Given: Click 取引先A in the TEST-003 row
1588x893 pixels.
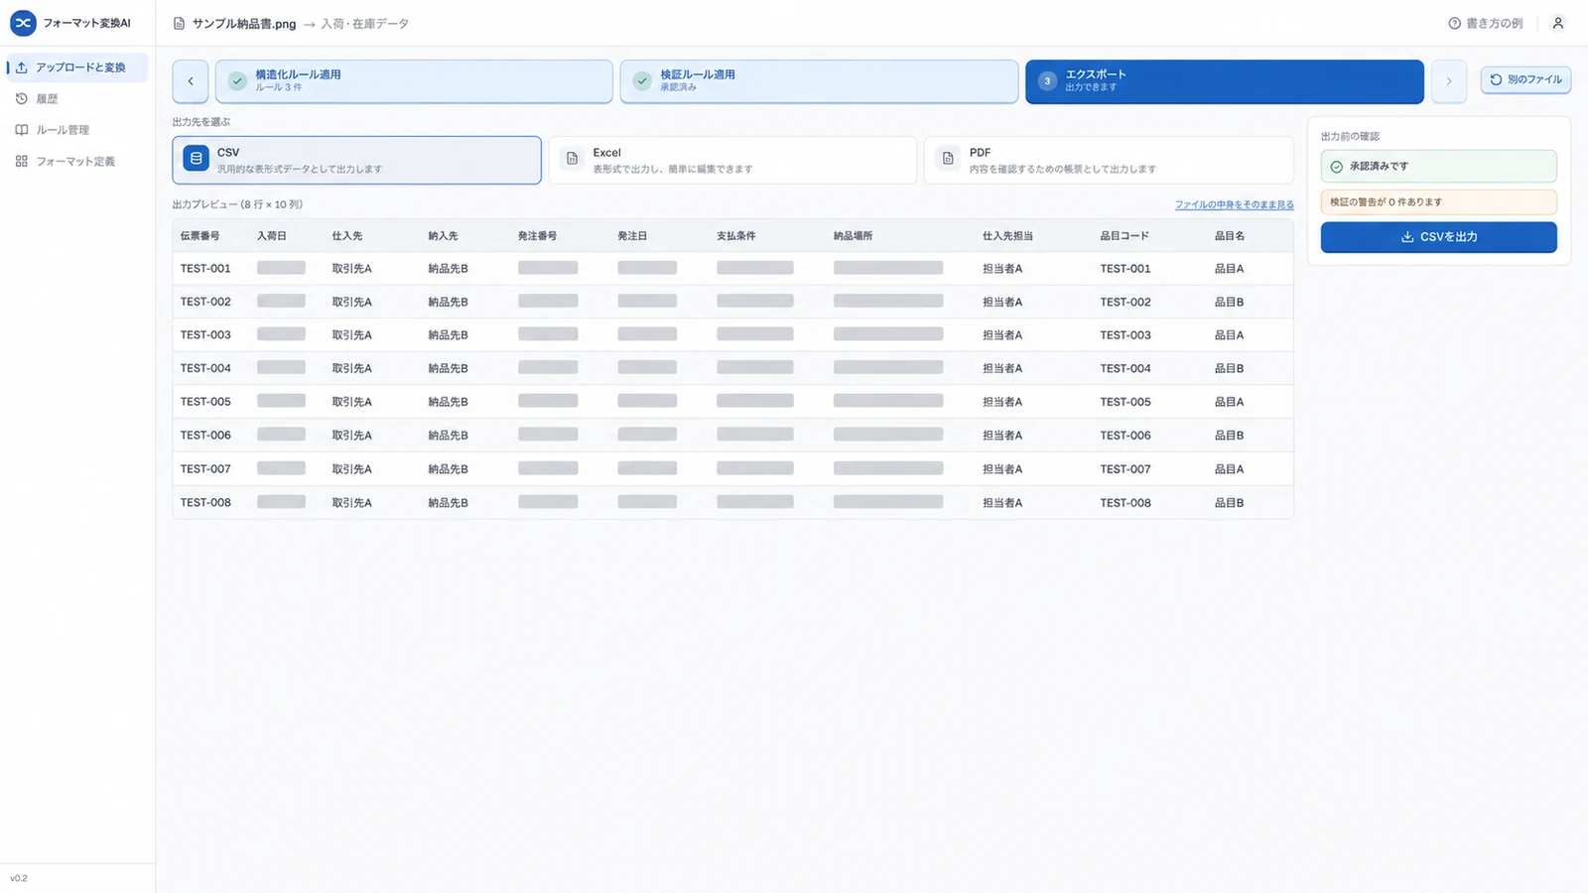Looking at the screenshot, I should pyautogui.click(x=352, y=335).
